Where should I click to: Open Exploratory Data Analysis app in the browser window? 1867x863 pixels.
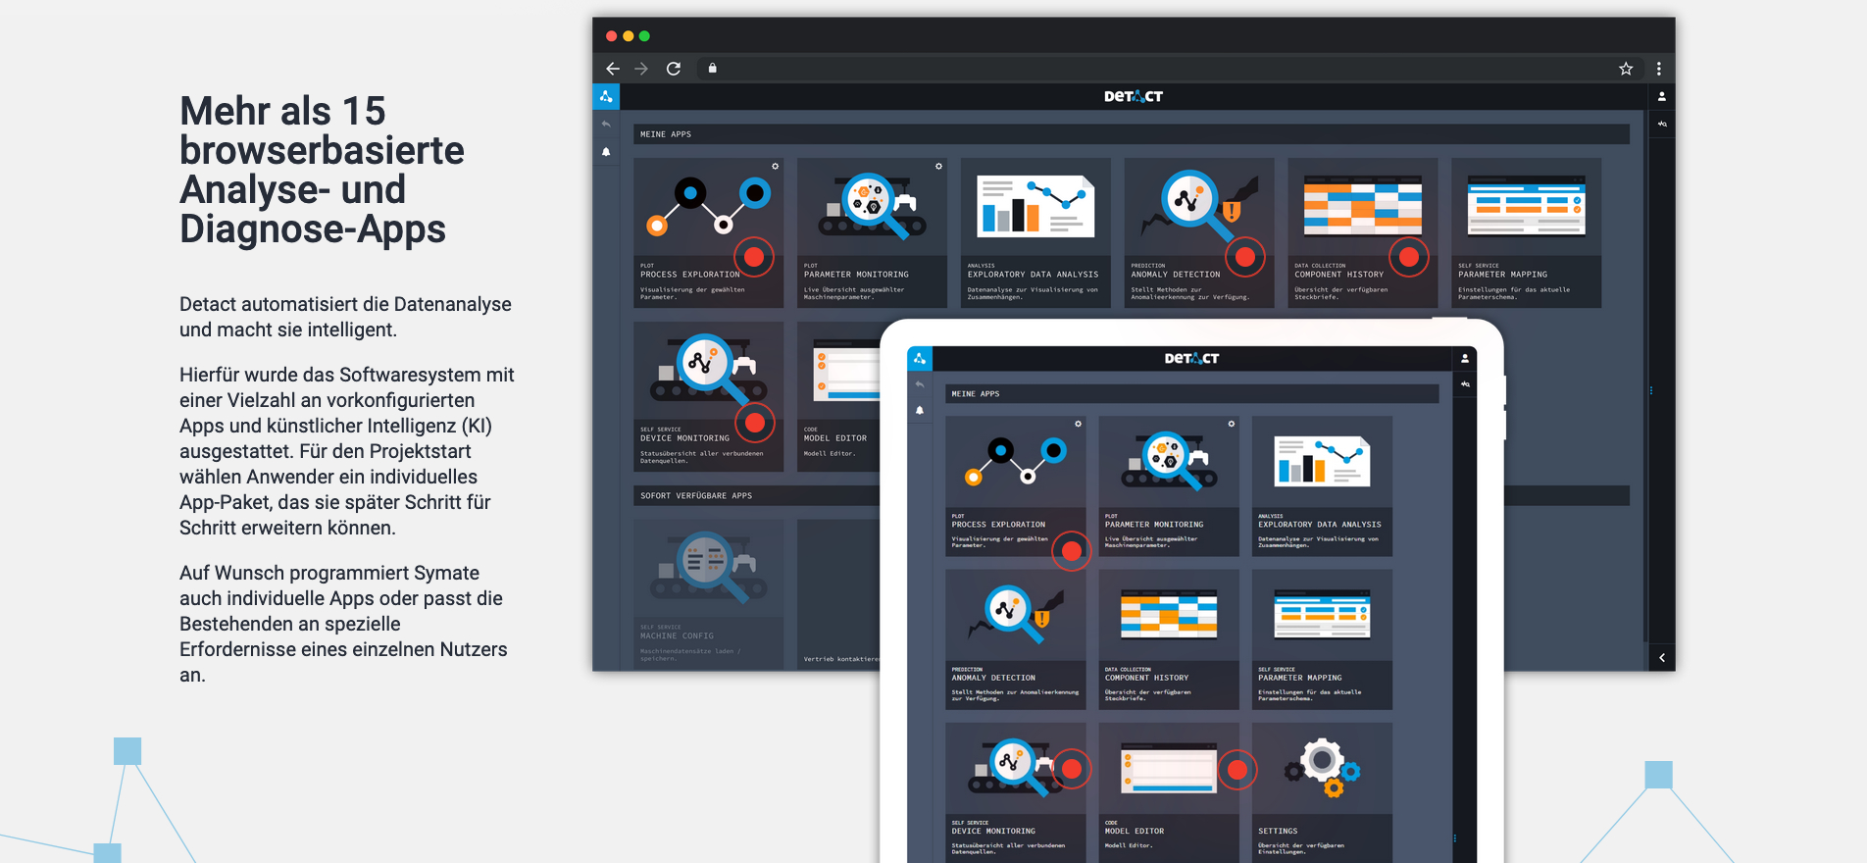(1035, 233)
